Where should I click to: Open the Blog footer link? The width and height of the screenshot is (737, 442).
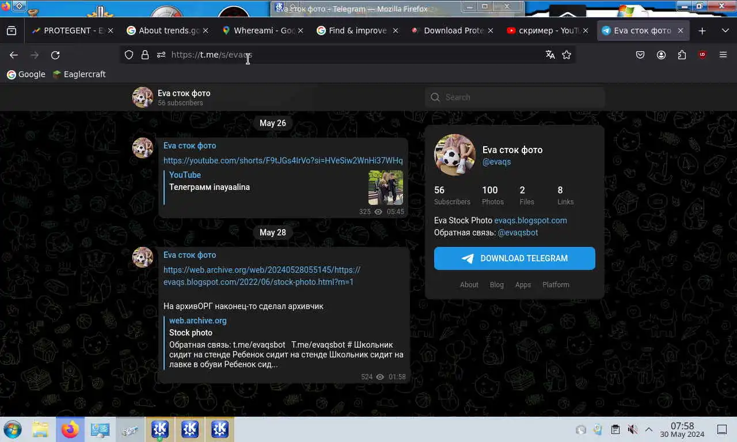(496, 285)
